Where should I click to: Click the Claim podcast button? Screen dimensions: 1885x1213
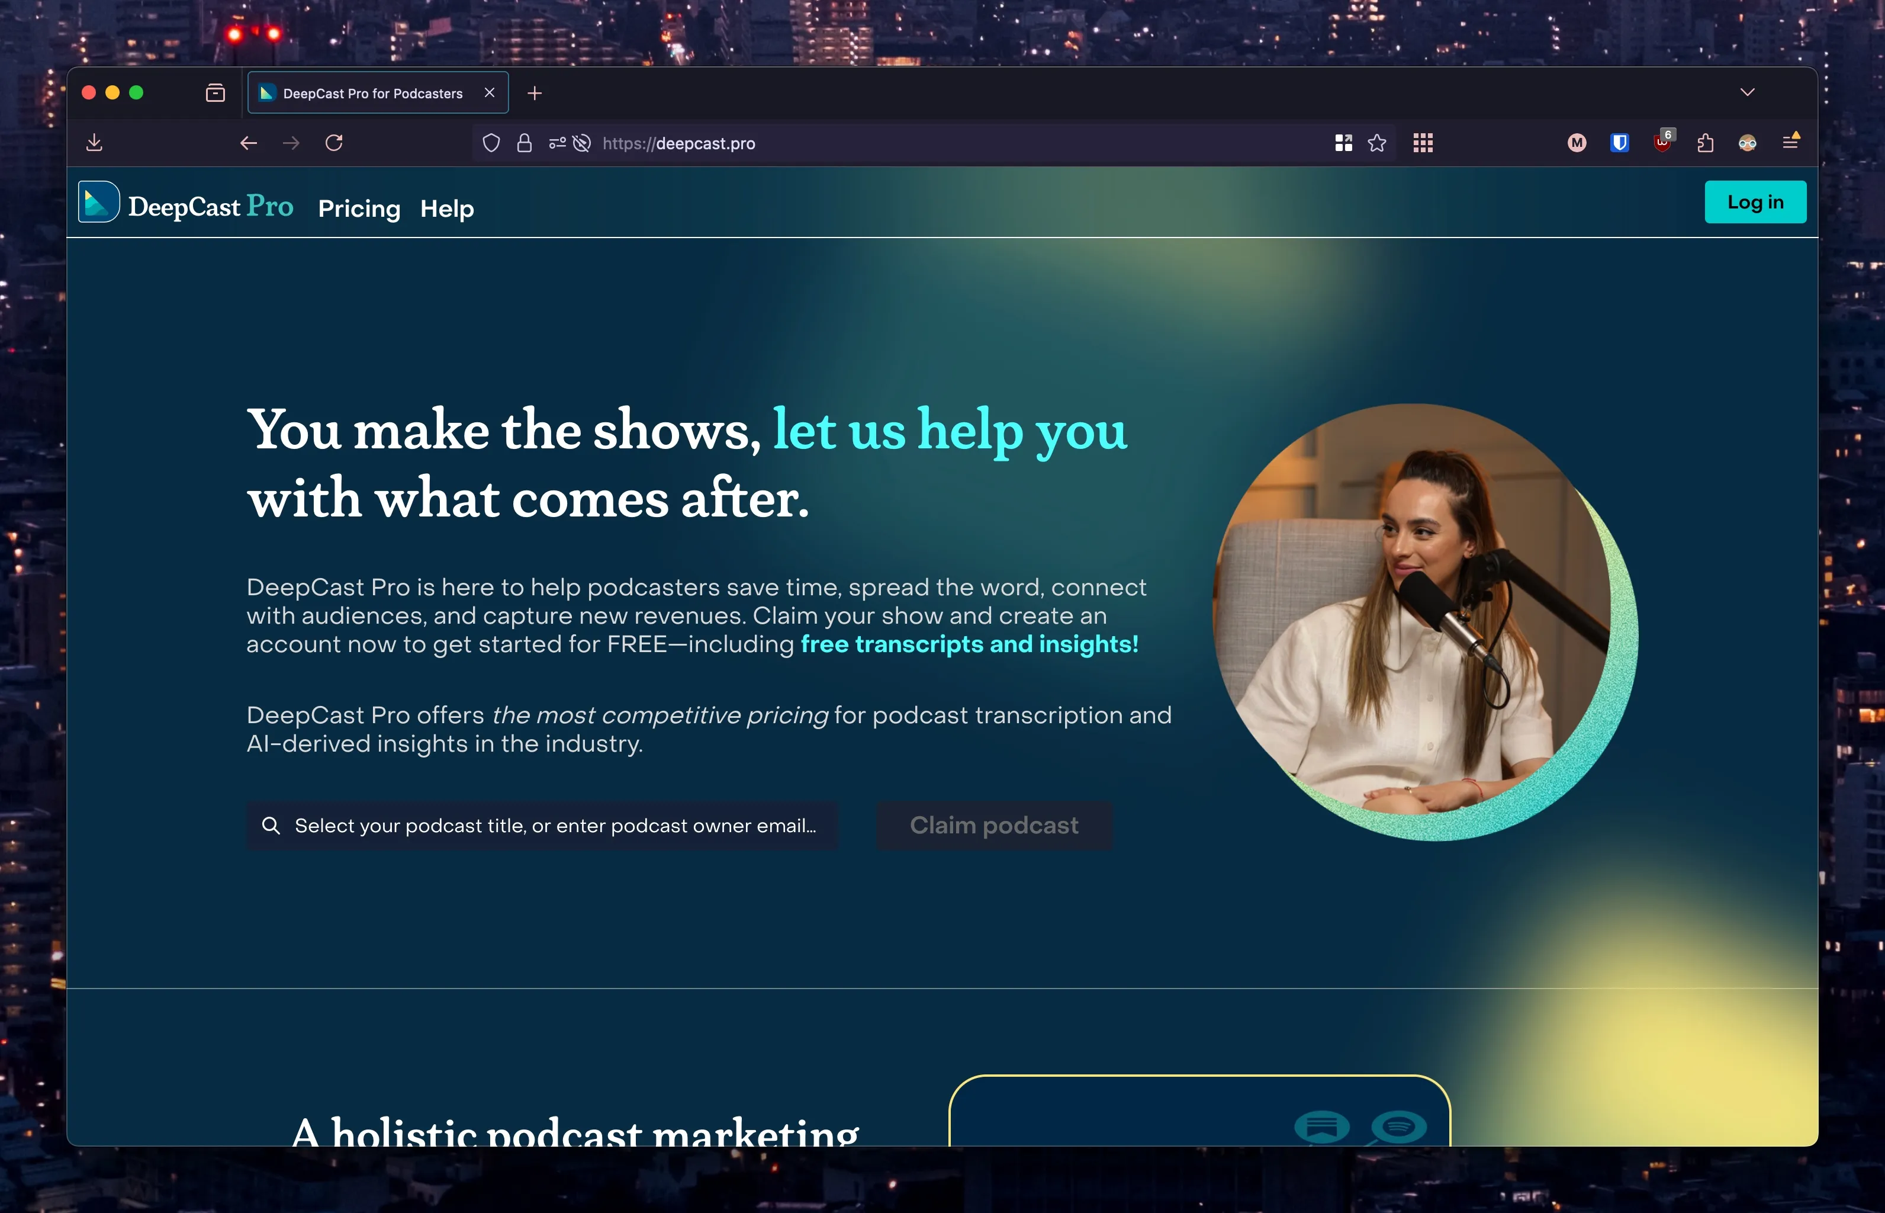pyautogui.click(x=993, y=825)
